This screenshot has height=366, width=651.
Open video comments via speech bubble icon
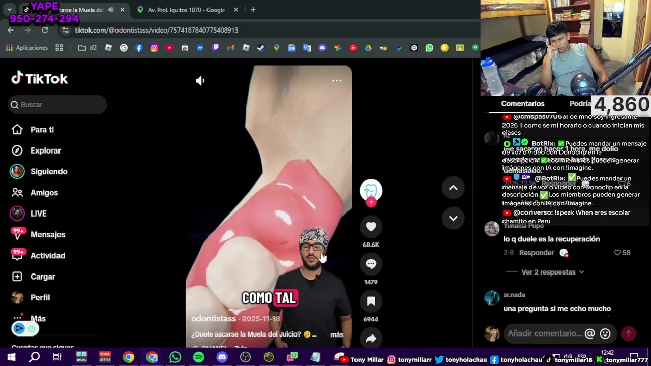click(371, 264)
